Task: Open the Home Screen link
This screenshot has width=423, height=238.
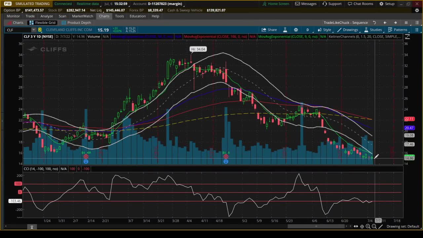Action: 276,4
